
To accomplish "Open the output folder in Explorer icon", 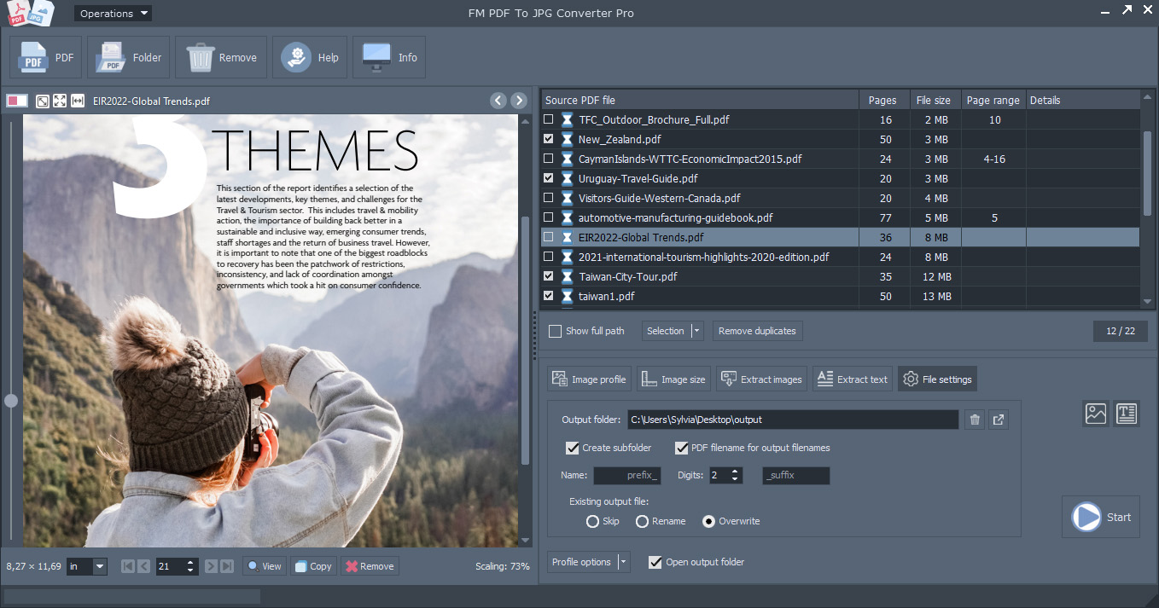I will (998, 419).
